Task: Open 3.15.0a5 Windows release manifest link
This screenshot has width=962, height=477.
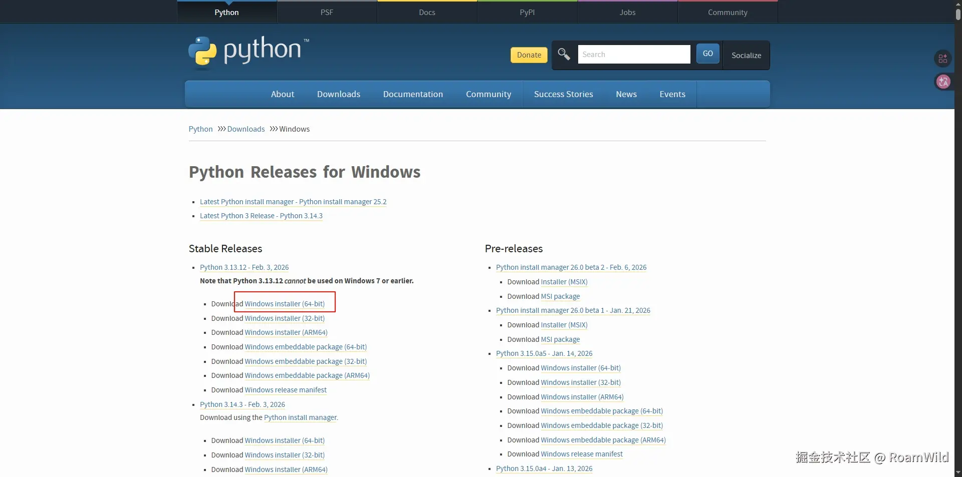Action: (582, 454)
